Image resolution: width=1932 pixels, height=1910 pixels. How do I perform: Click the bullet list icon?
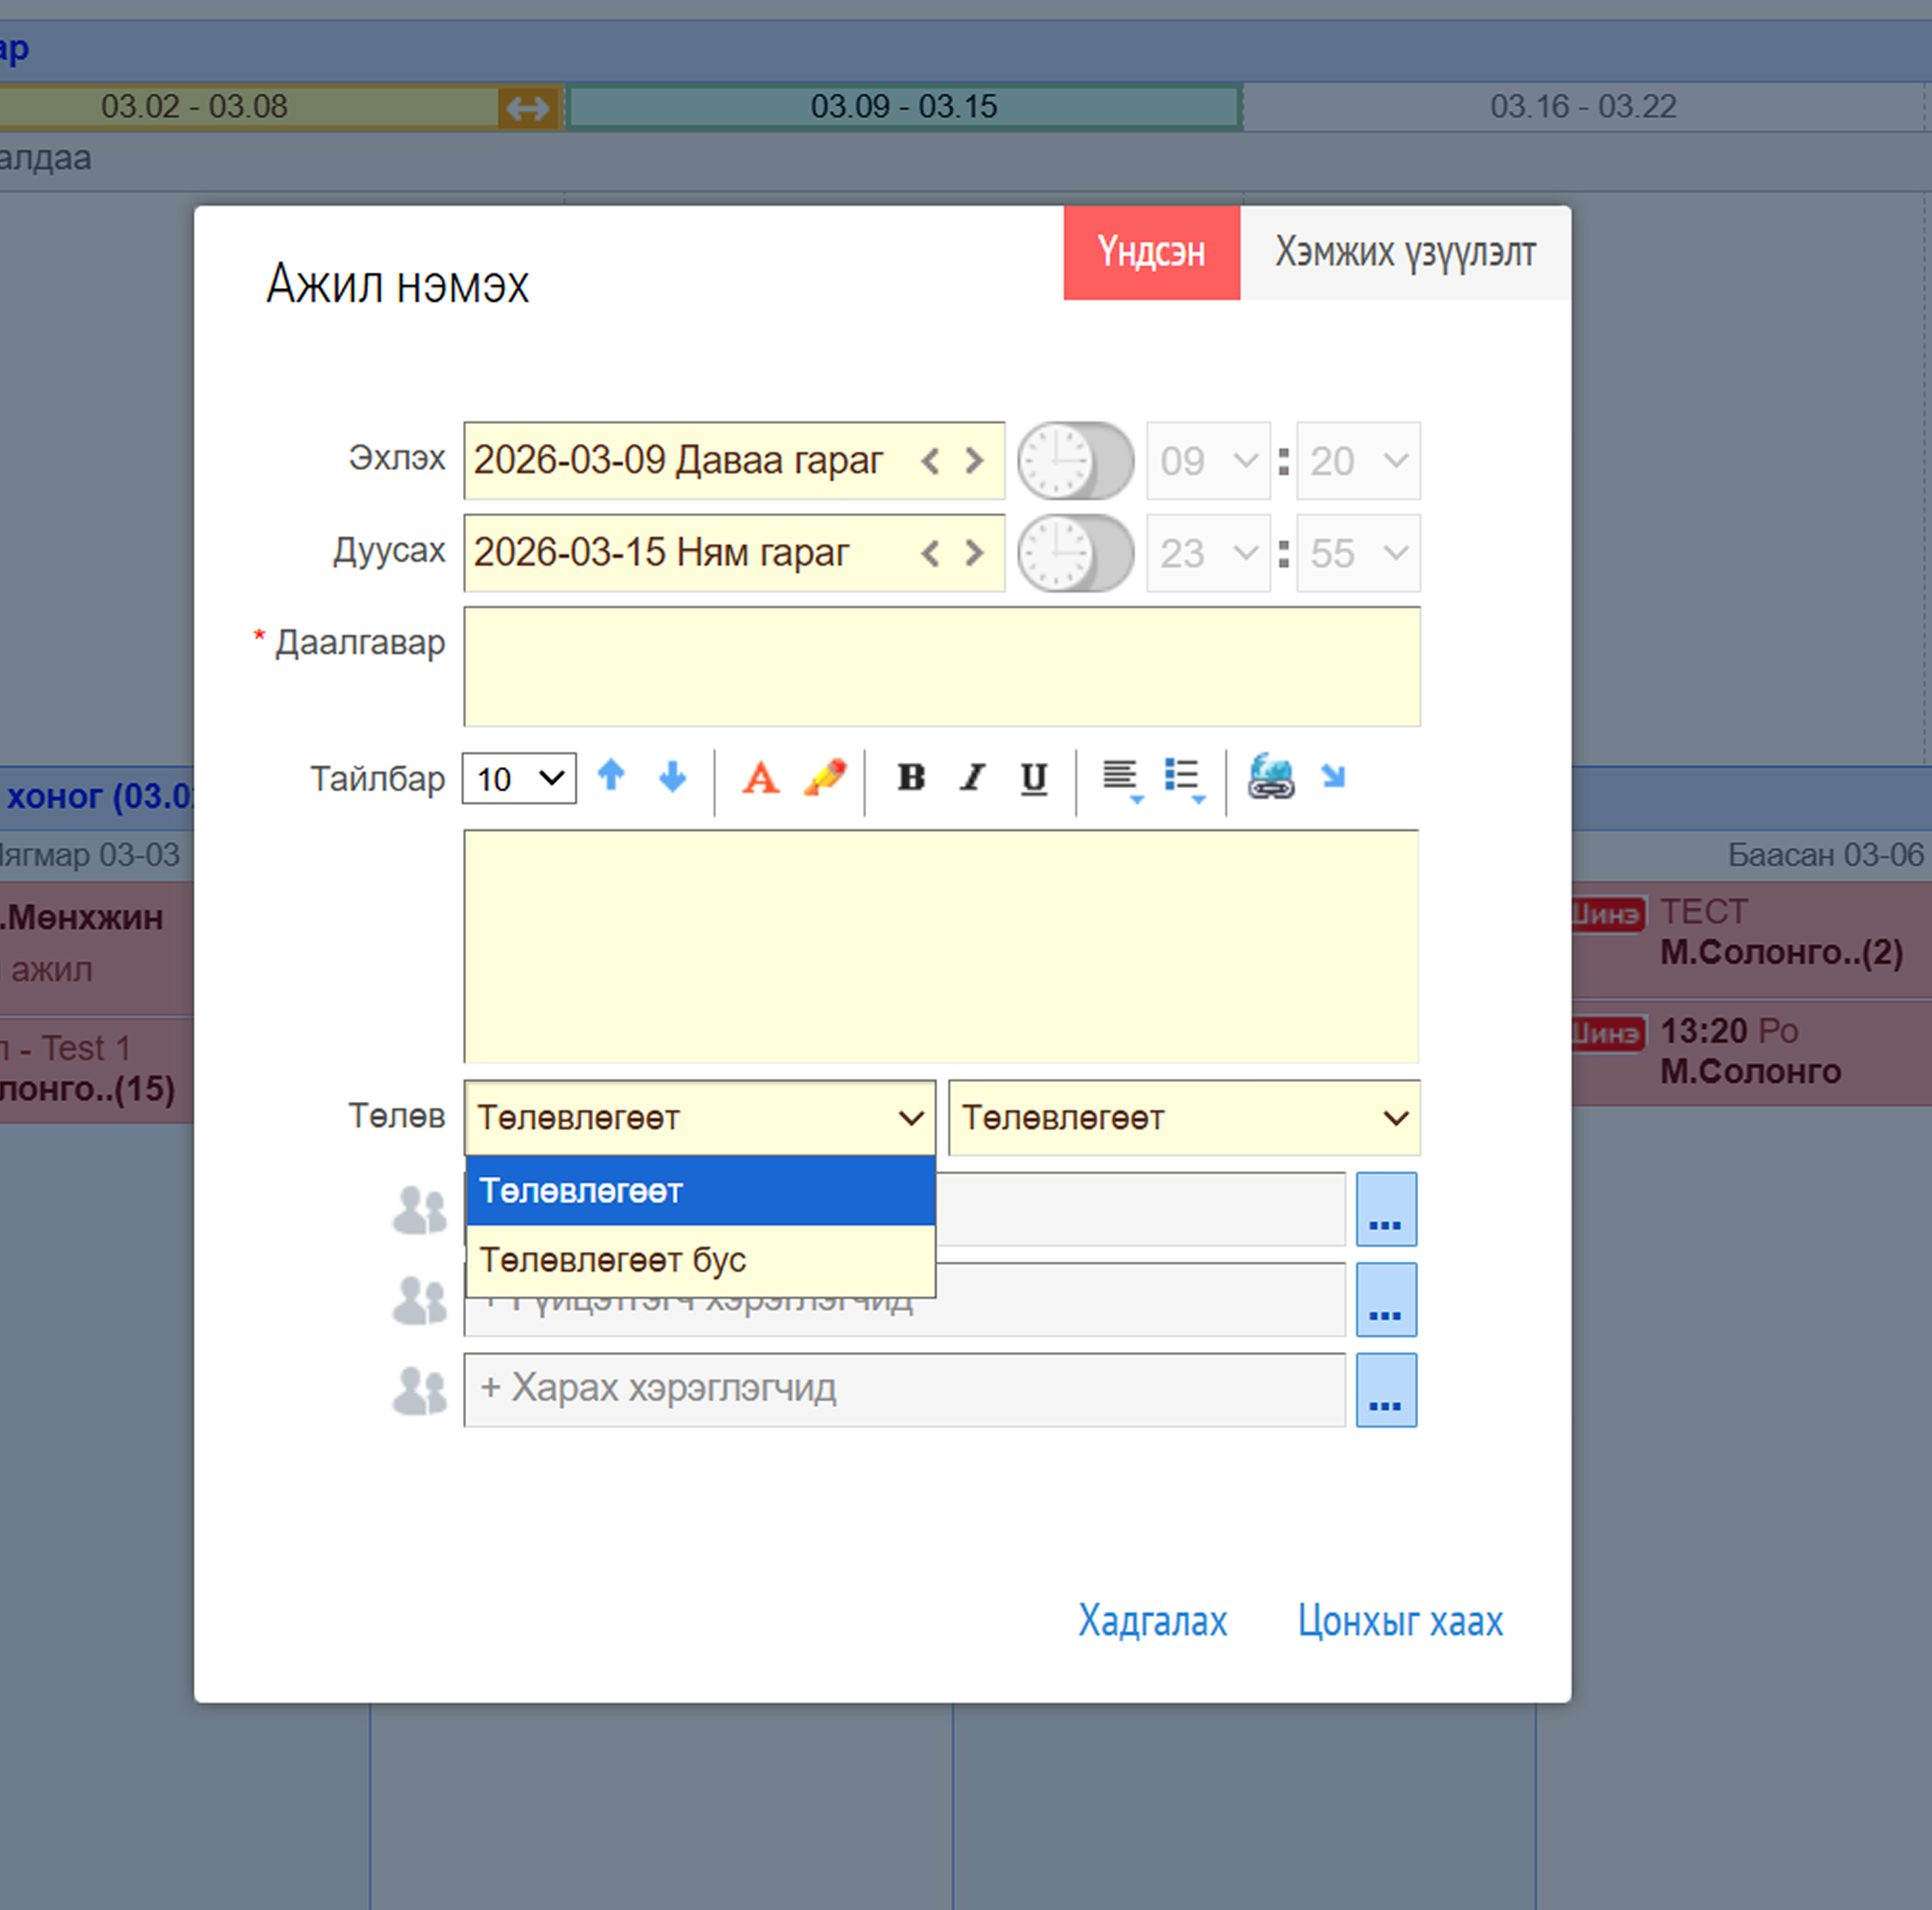(1183, 778)
